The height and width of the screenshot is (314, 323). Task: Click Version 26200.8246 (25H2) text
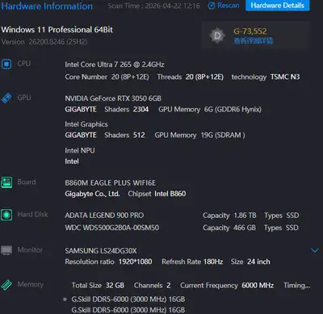click(x=44, y=42)
